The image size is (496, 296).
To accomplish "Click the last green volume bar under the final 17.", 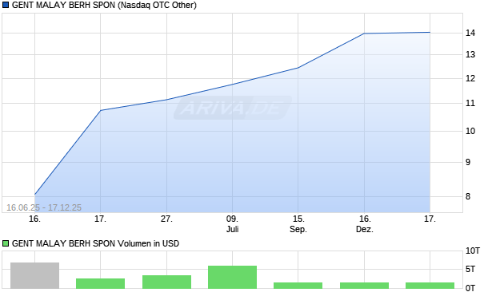I will pos(430,286).
